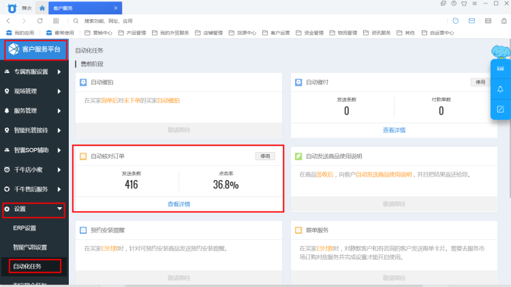Click the browser back arrow

pyautogui.click(x=10, y=21)
